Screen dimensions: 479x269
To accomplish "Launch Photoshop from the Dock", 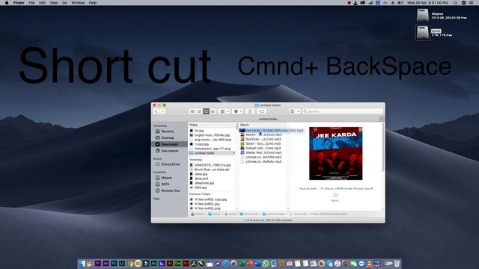I will pos(114,264).
